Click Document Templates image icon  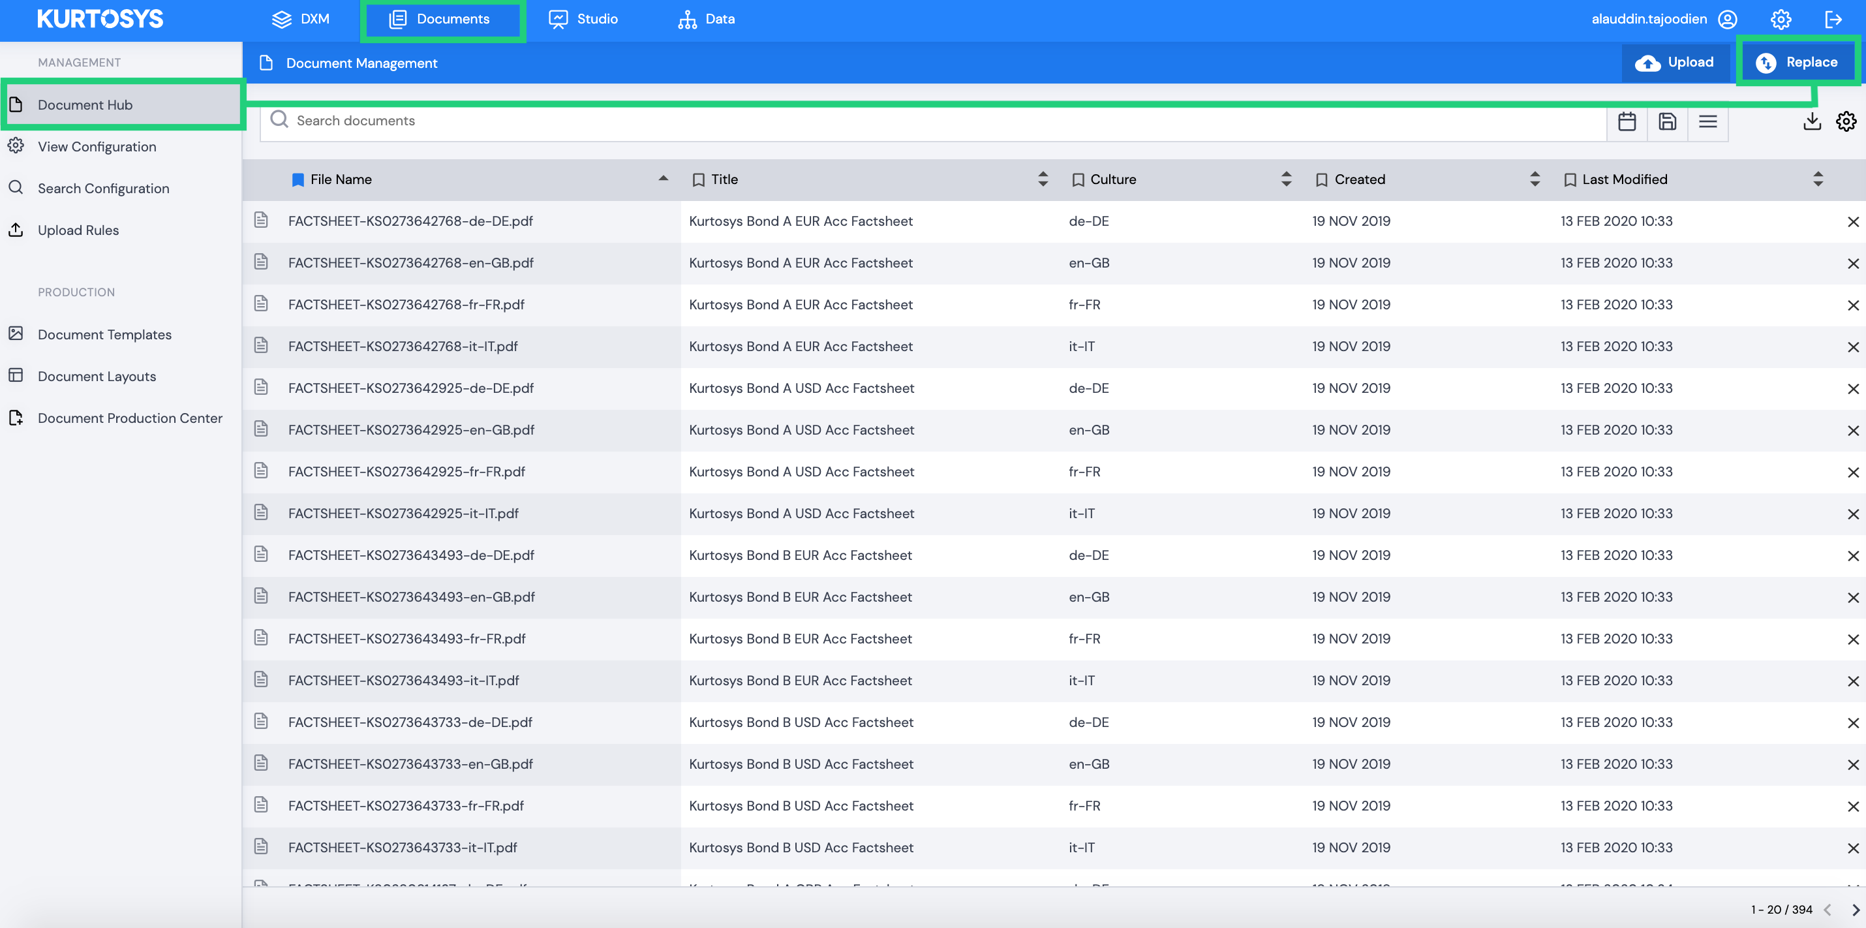pos(16,333)
